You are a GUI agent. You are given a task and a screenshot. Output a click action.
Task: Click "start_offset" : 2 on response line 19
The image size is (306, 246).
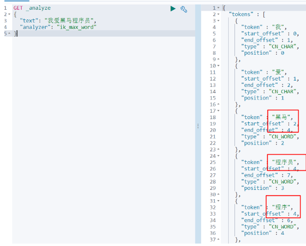[270, 123]
